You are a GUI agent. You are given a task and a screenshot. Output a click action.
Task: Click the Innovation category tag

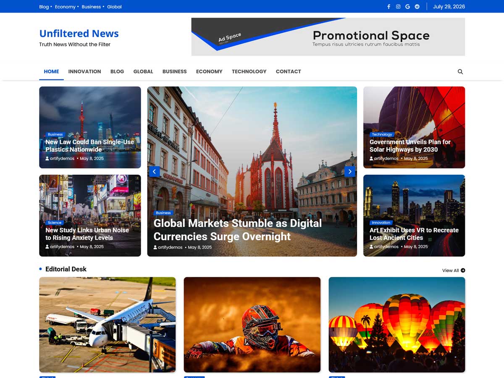(381, 223)
